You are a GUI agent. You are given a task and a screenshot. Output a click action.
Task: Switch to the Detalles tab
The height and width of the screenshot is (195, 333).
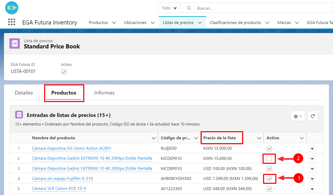coord(24,93)
